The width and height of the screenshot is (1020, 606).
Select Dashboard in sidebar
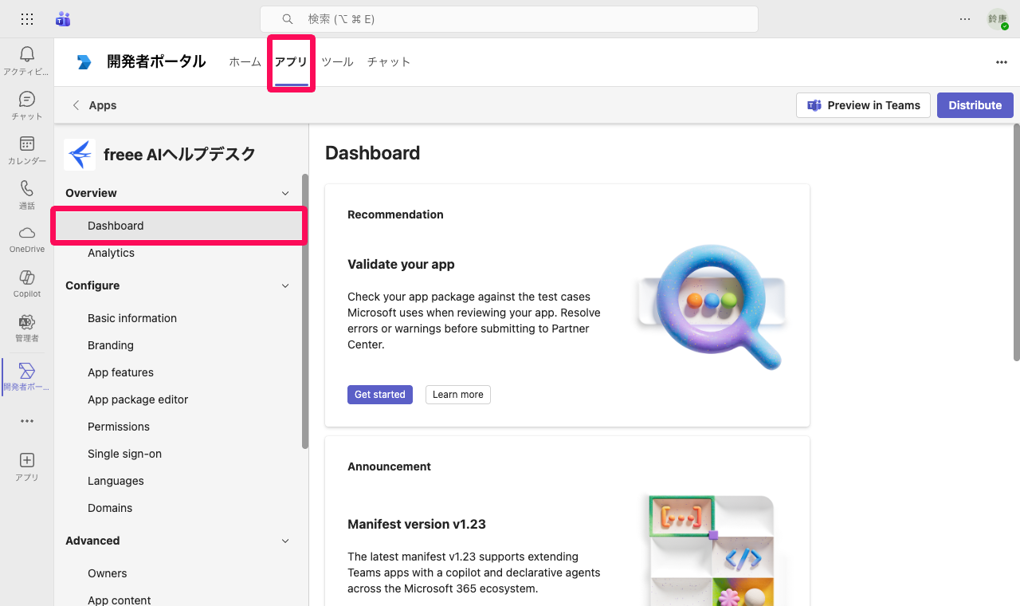179,226
